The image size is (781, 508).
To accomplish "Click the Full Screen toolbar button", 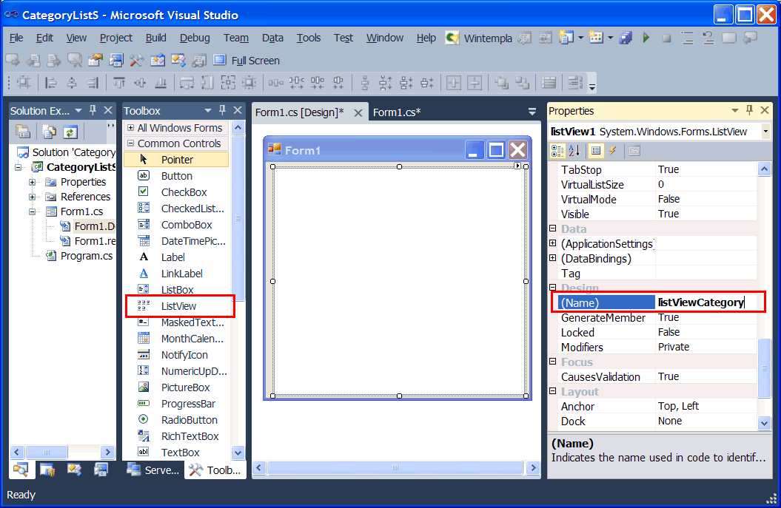I will [247, 60].
